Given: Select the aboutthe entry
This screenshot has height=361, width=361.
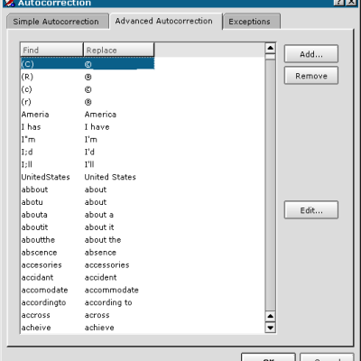Looking at the screenshot, I should point(88,240).
